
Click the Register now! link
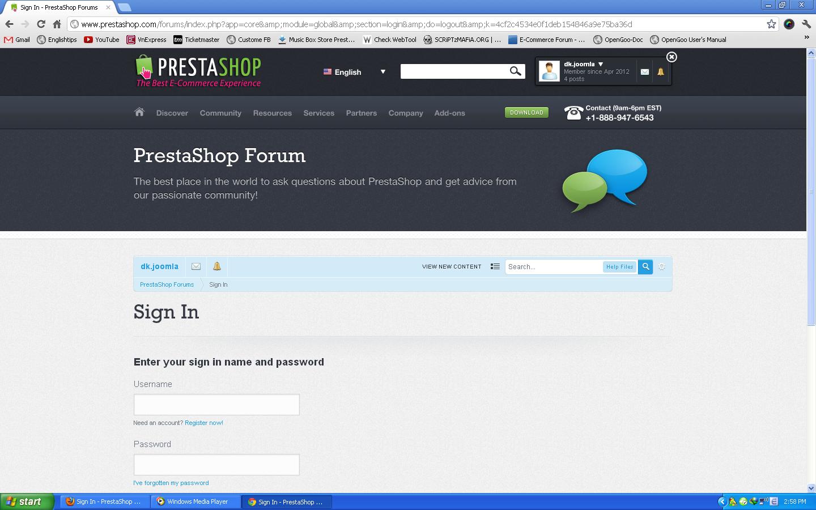(204, 423)
